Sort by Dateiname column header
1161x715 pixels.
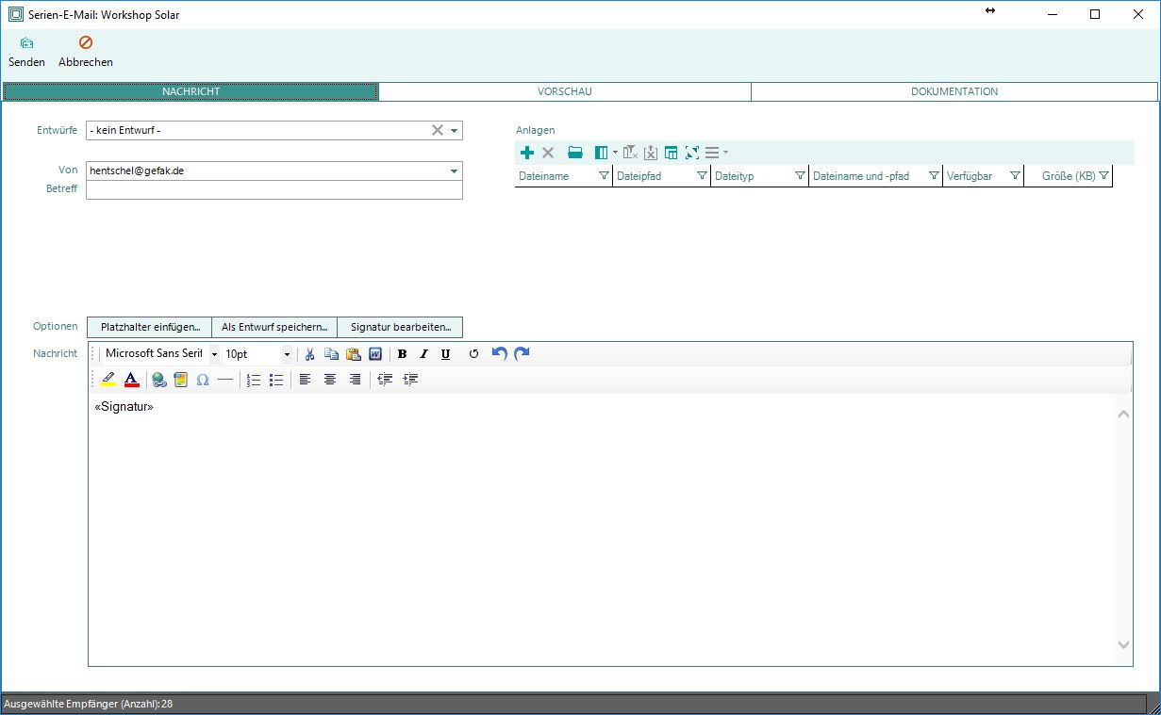(544, 176)
